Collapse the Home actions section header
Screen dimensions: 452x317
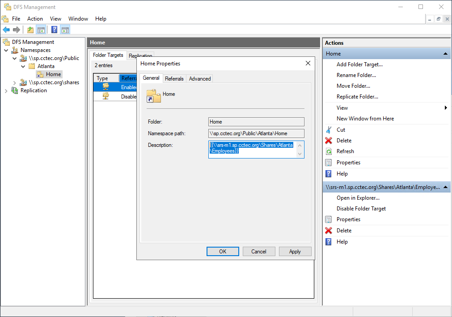445,54
